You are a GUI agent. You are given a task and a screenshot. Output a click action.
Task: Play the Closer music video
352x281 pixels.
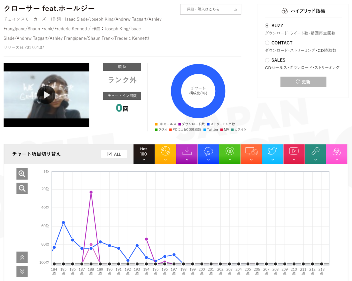click(46, 95)
